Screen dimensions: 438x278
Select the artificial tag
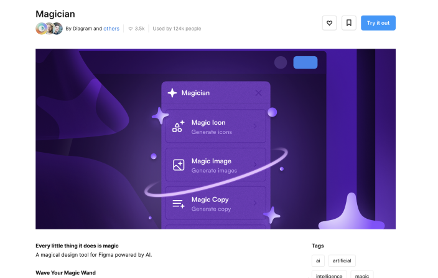click(342, 261)
